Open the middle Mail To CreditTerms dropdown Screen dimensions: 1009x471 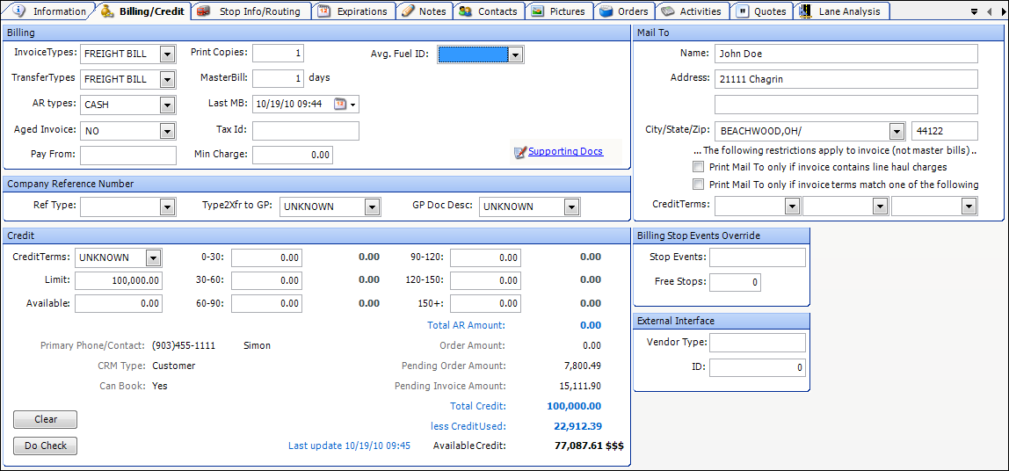(881, 206)
